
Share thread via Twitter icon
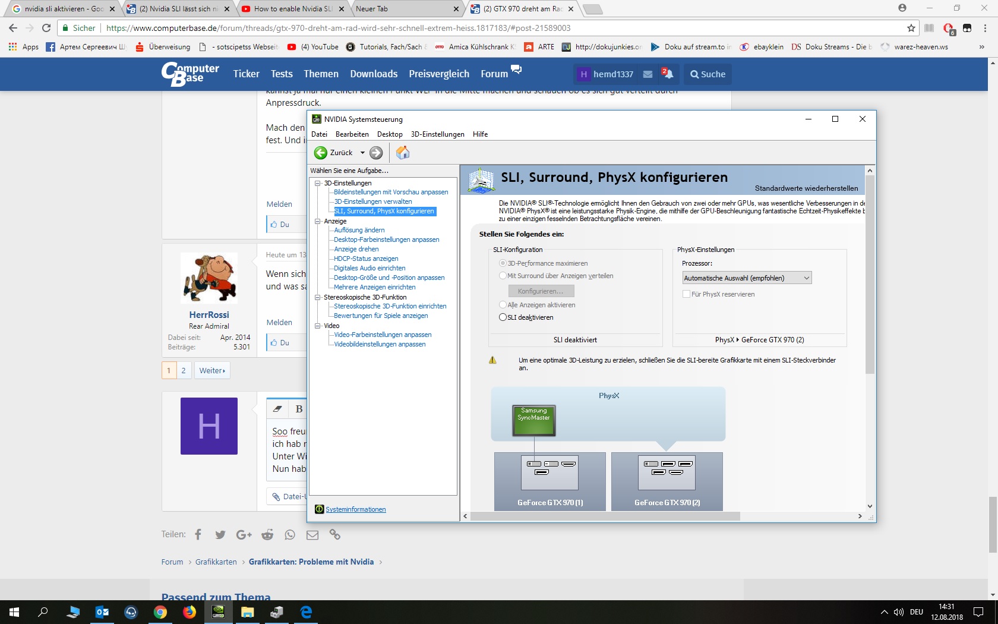click(220, 534)
